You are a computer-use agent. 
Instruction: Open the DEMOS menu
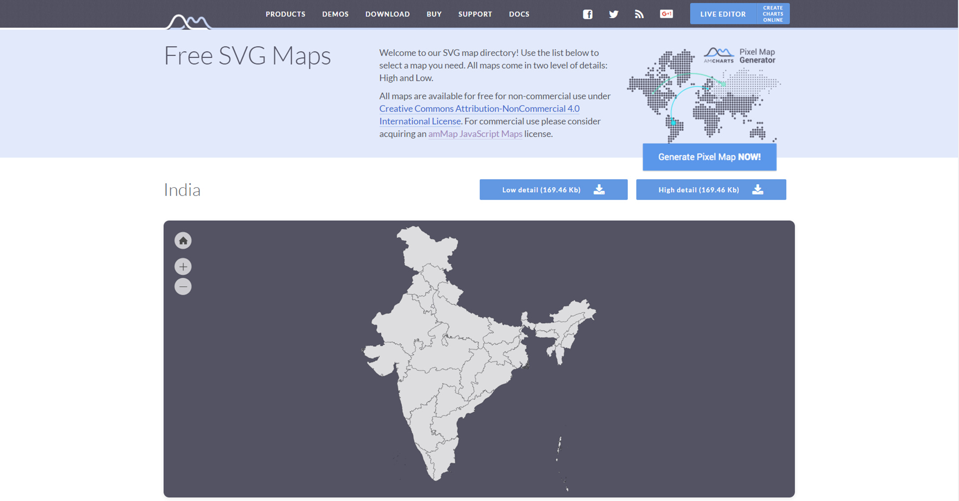click(335, 14)
